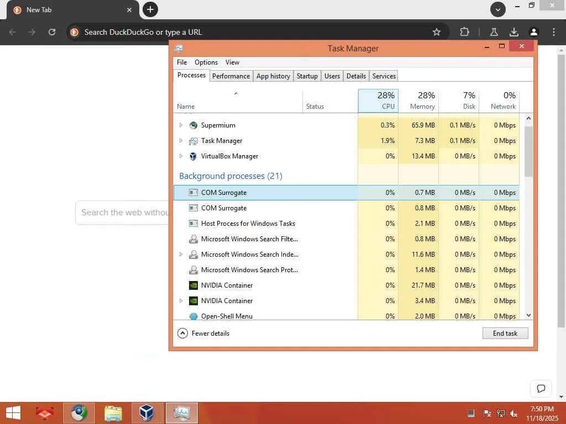
Task: Expand the second NVIDIA Container group
Action: click(181, 301)
